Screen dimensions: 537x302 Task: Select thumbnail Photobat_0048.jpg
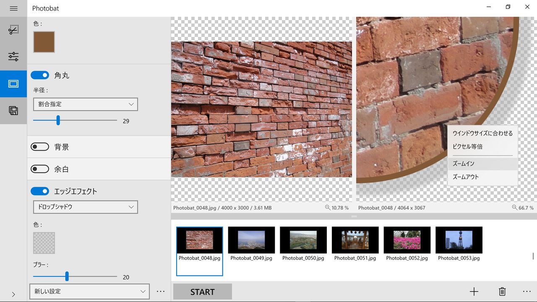click(199, 251)
